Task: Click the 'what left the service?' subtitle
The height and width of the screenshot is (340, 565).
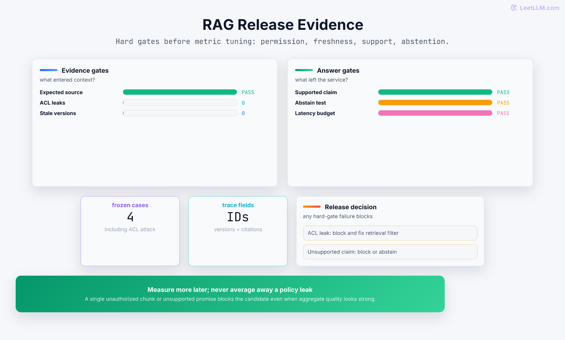Action: tap(321, 80)
